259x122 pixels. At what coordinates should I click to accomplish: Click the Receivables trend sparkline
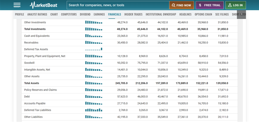94,43
